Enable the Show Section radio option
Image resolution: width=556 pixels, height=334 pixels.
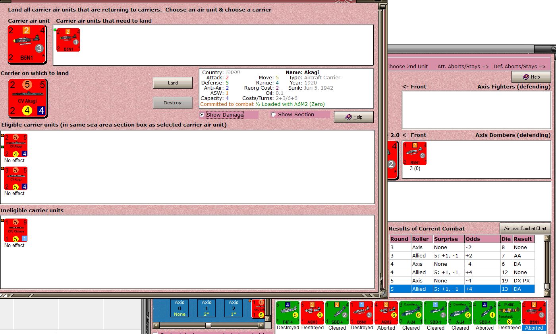[x=273, y=115]
